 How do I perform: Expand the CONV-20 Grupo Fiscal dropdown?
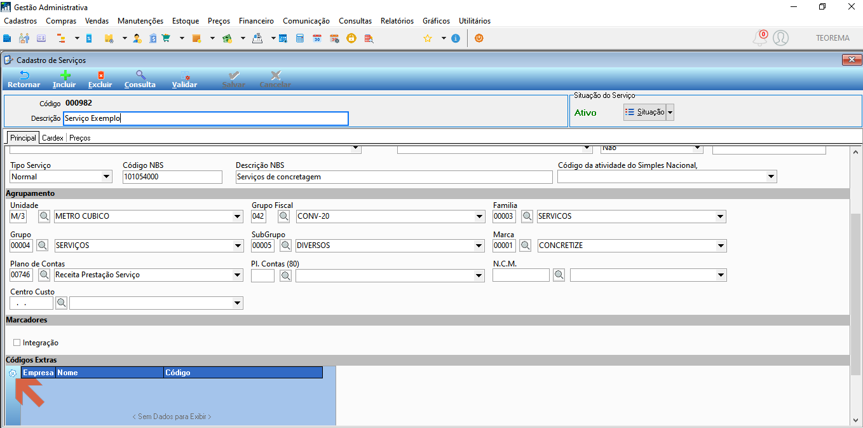click(479, 216)
